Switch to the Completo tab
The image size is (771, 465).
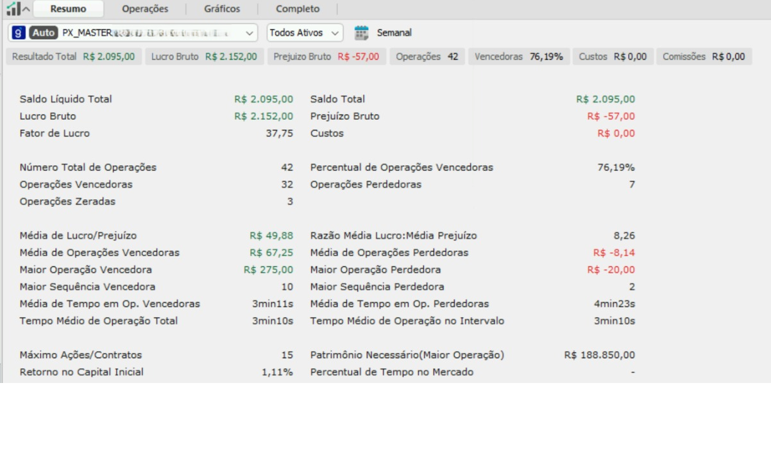coord(298,9)
